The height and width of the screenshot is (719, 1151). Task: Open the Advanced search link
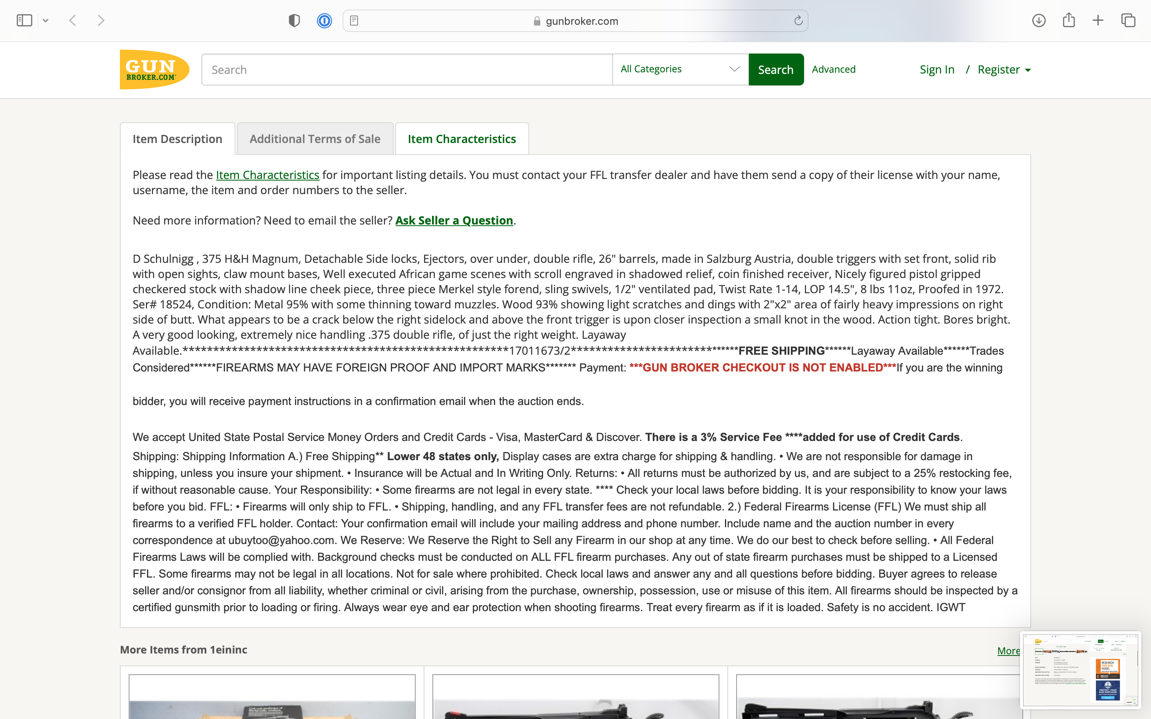pyautogui.click(x=834, y=70)
